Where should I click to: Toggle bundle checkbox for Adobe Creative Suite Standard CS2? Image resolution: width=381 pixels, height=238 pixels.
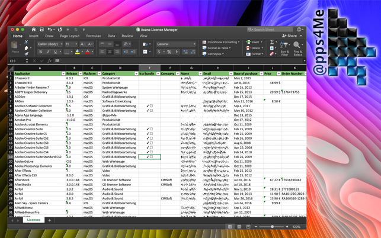tap(151, 157)
